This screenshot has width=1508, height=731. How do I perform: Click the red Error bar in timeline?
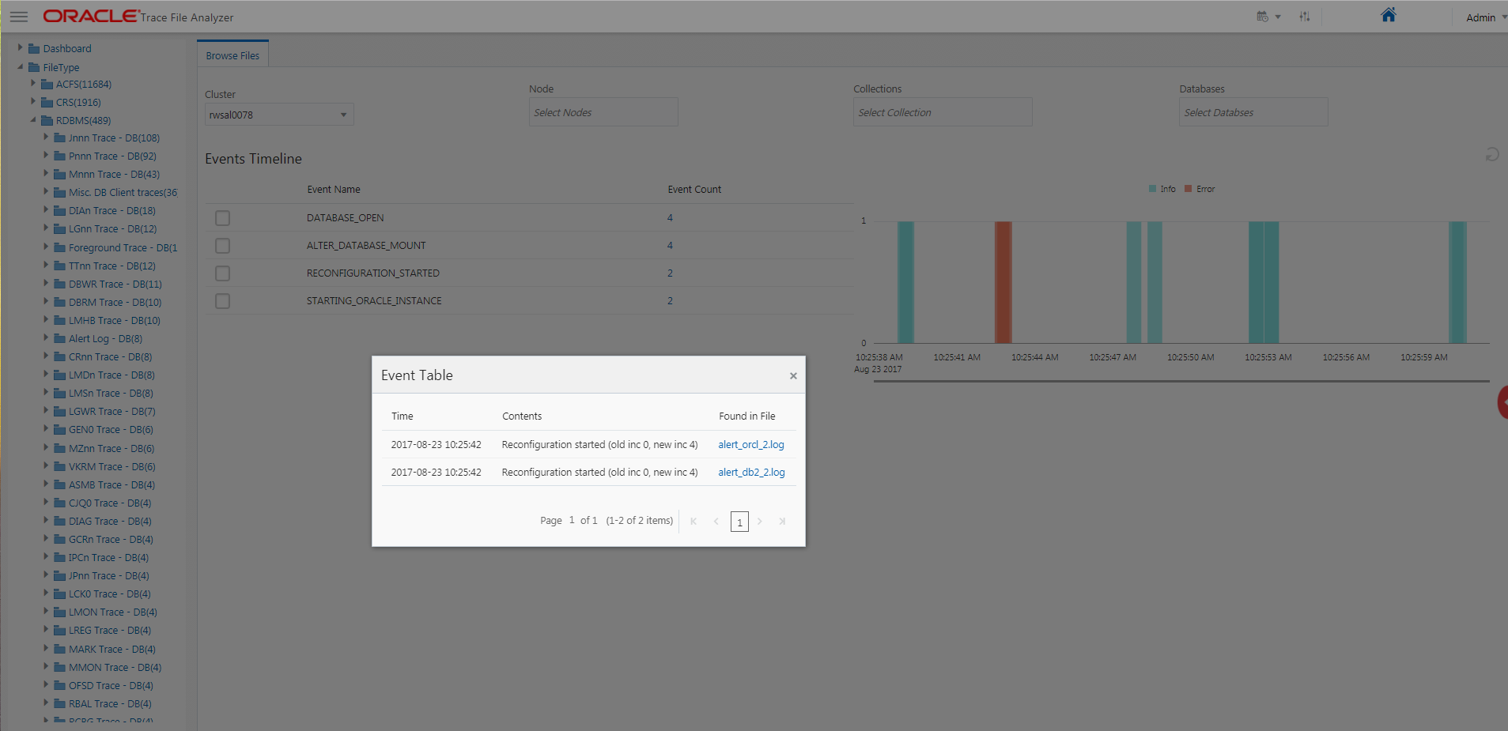click(1003, 282)
